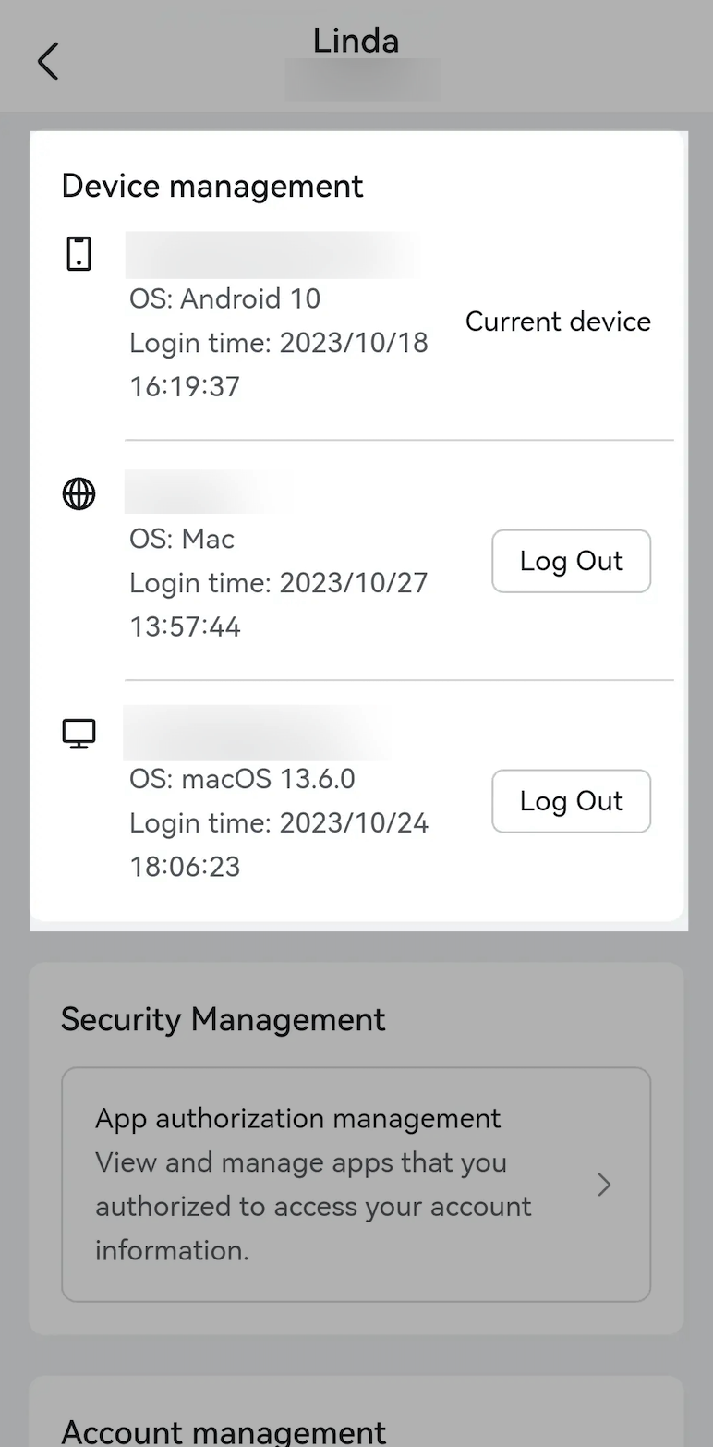This screenshot has height=1447, width=713.
Task: Log out the macOS 13.6.0 device
Action: 571,801
